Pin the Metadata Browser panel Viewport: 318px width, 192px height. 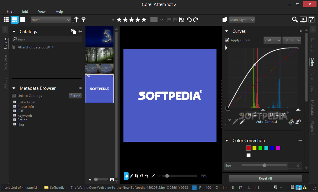tap(80, 88)
